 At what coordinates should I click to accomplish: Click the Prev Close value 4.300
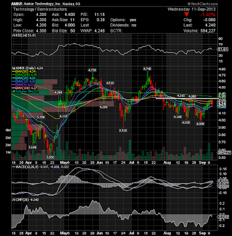pos(41,31)
